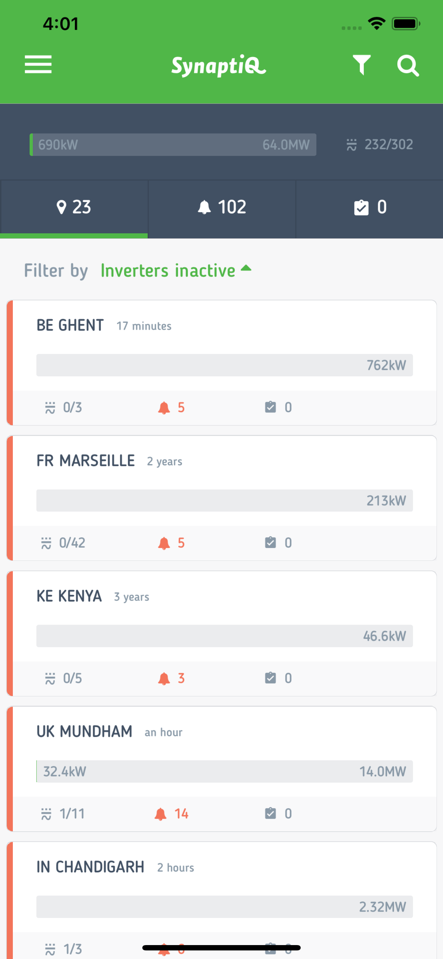Tap the BE GHENT inverter status icon
This screenshot has width=443, height=959.
click(x=50, y=408)
